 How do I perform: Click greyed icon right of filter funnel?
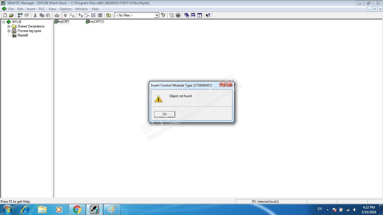172,15
